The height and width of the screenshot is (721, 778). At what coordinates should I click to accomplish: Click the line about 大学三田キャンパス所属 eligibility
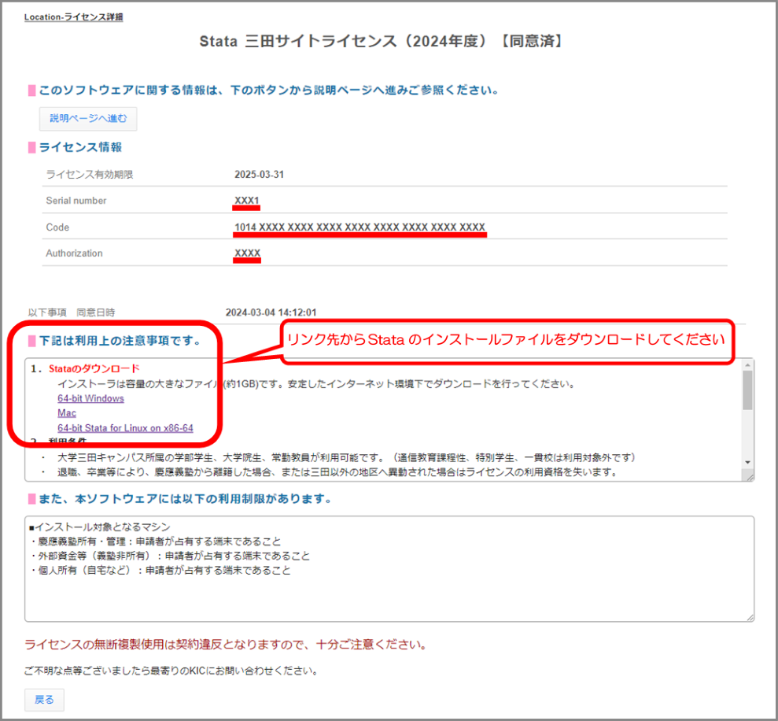click(347, 457)
